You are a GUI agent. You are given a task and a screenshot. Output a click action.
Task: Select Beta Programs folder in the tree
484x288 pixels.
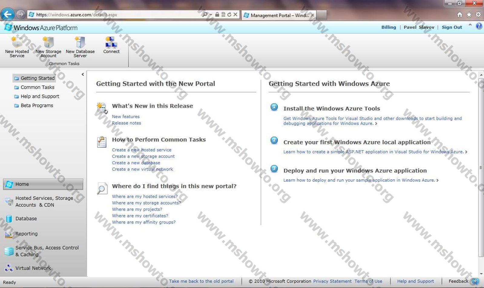coord(34,105)
